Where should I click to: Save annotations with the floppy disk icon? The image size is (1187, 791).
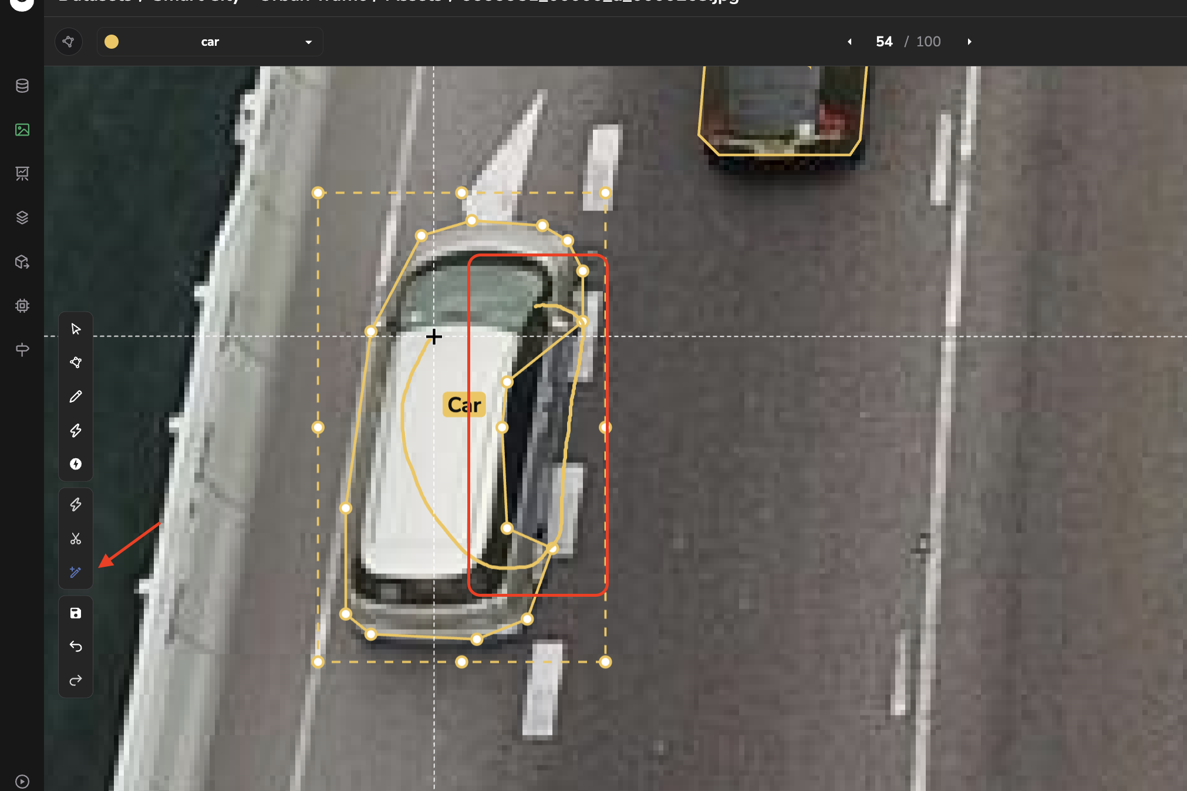coord(76,613)
